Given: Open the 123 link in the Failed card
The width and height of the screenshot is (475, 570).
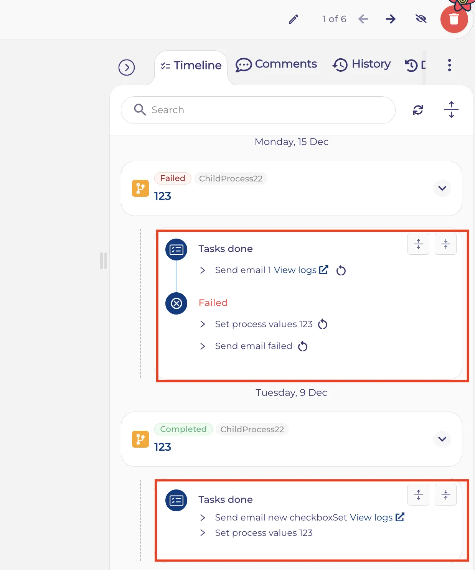Looking at the screenshot, I should point(163,196).
